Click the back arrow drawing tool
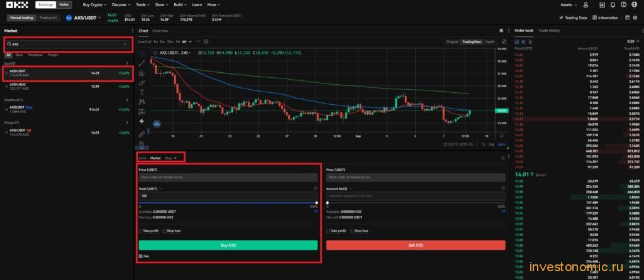This screenshot has width=644, height=280. coord(142,121)
